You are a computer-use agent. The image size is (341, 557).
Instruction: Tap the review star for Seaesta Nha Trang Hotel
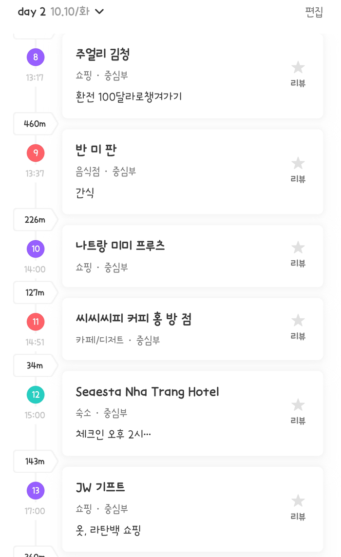click(298, 405)
